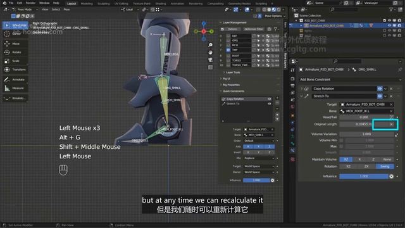Collapse the Stretch To constraint panel

pos(301,96)
